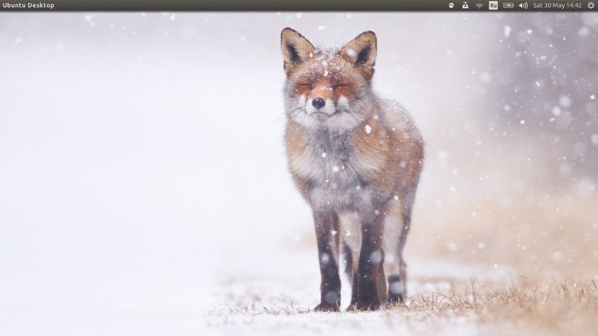Open the round white indicator icon beside the download icon
The image size is (598, 336).
tap(451, 6)
